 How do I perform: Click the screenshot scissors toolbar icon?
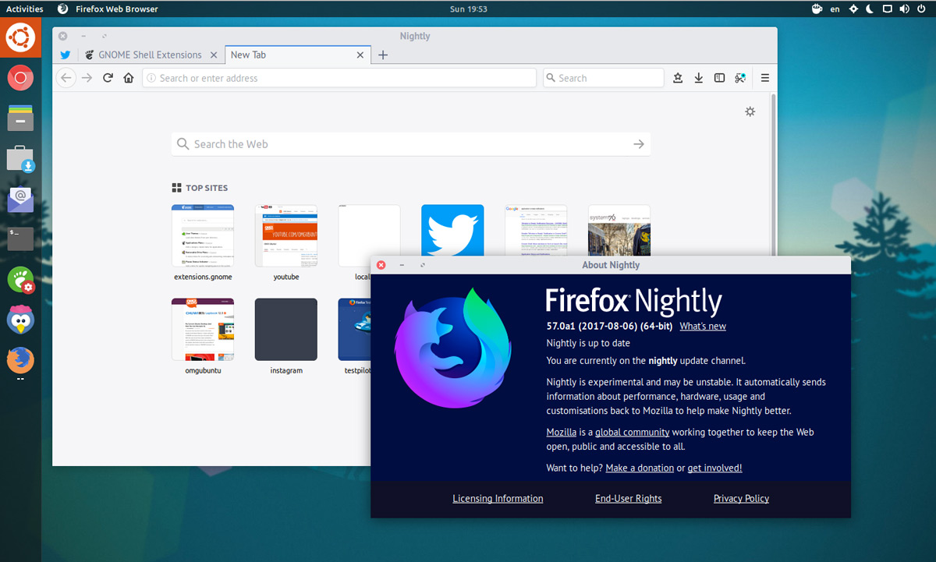pyautogui.click(x=740, y=78)
